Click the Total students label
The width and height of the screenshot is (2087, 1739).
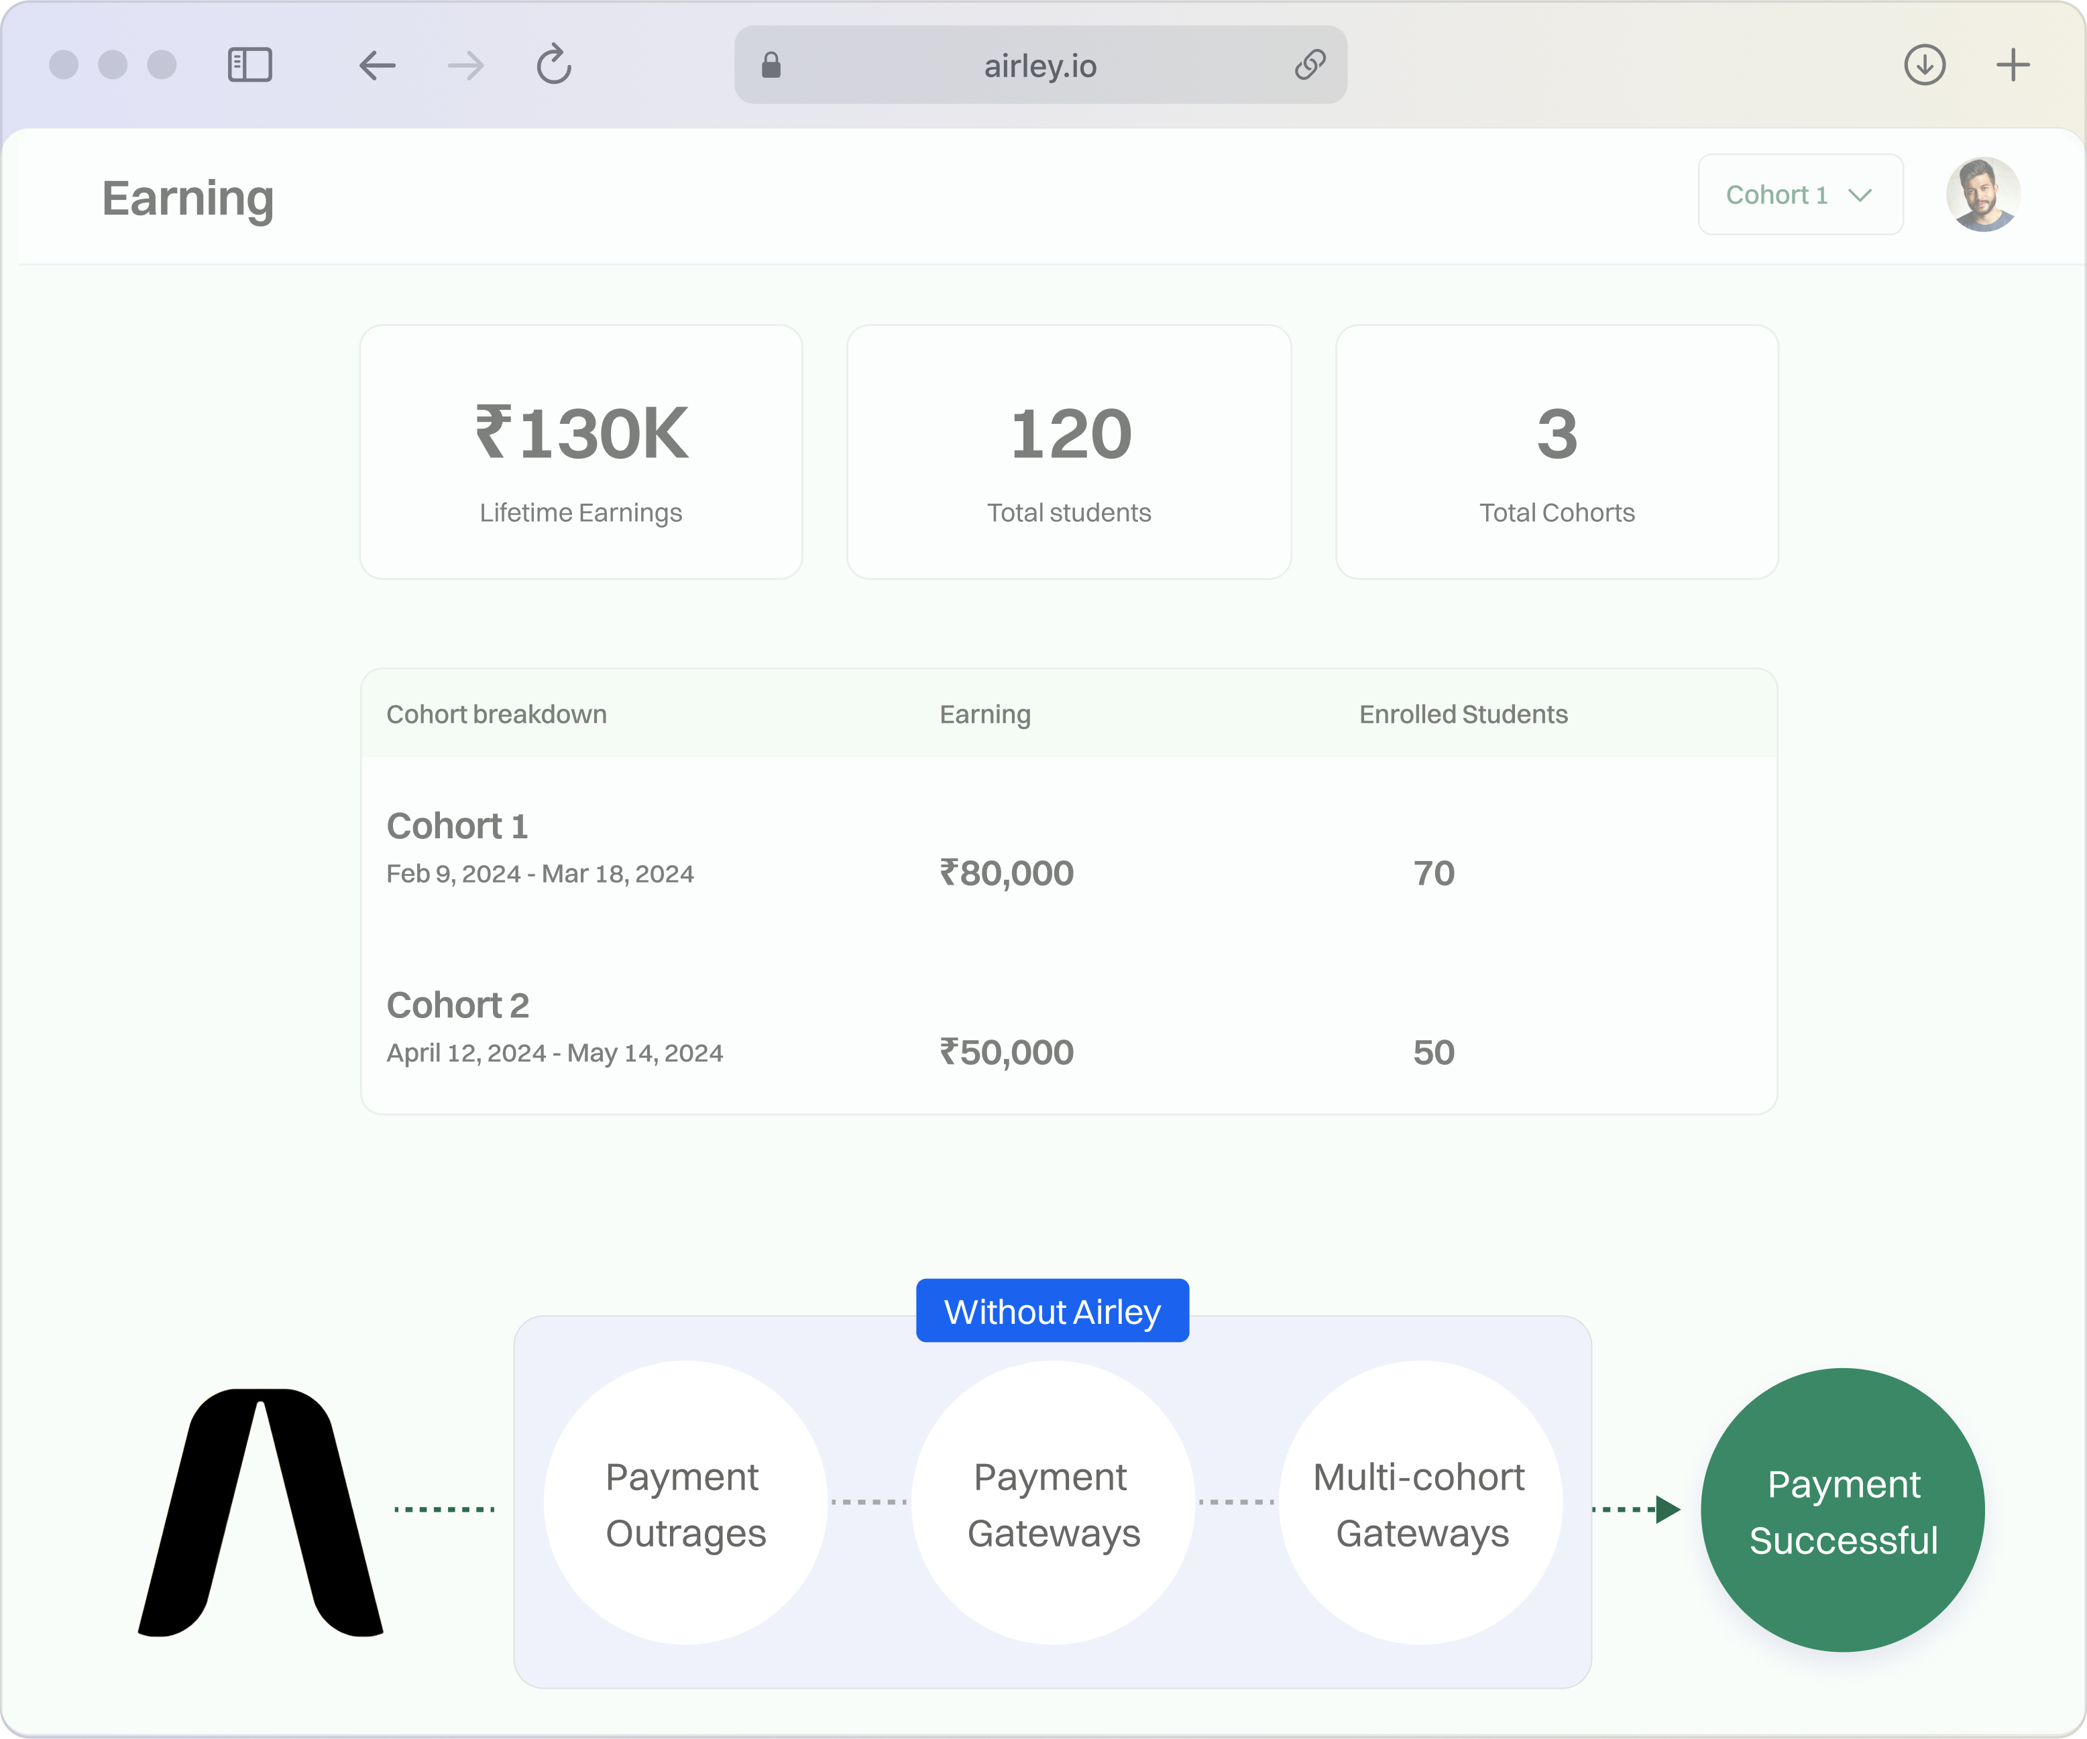[x=1070, y=513]
